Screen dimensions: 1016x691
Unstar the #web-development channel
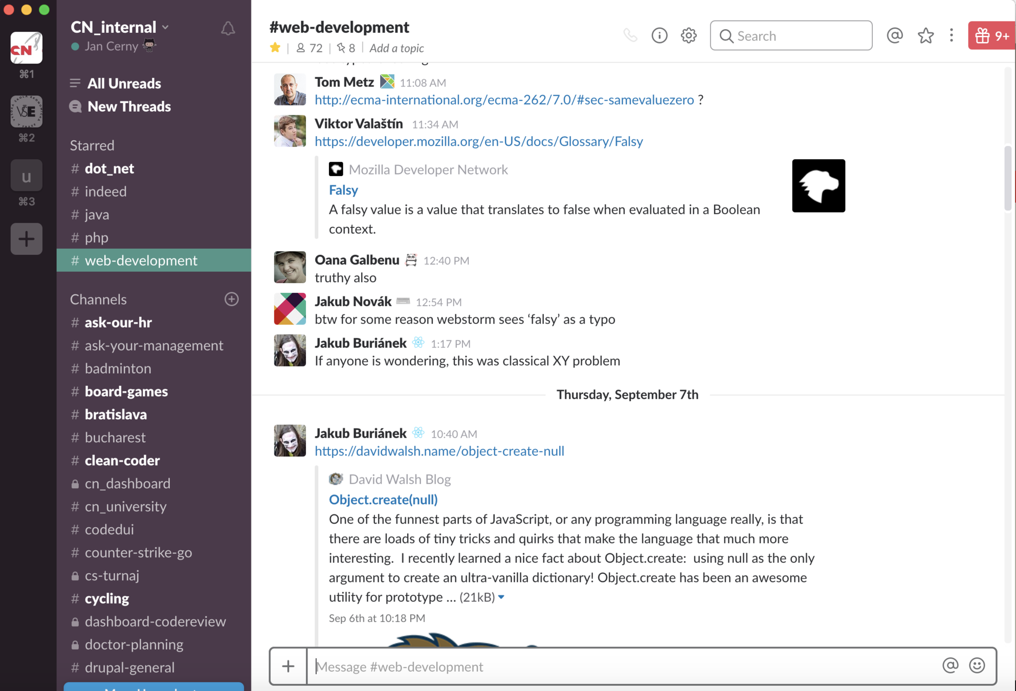coord(275,48)
